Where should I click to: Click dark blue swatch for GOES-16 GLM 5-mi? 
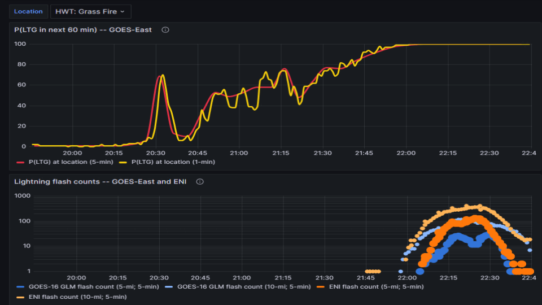tap(21, 287)
